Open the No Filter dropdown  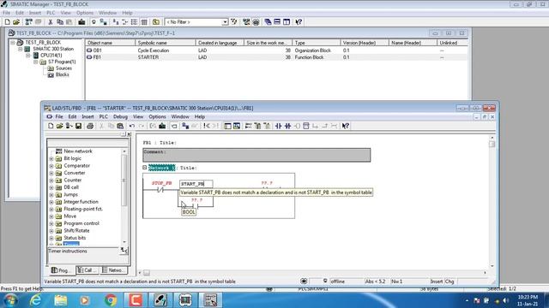pos(225,22)
